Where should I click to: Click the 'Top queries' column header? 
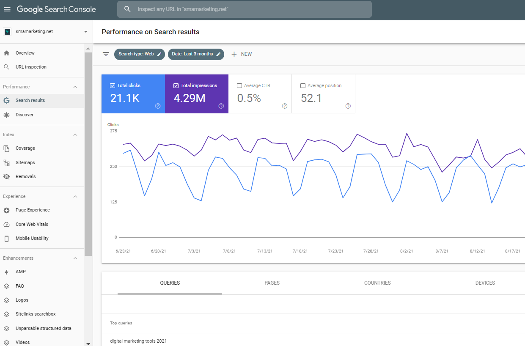click(x=121, y=323)
